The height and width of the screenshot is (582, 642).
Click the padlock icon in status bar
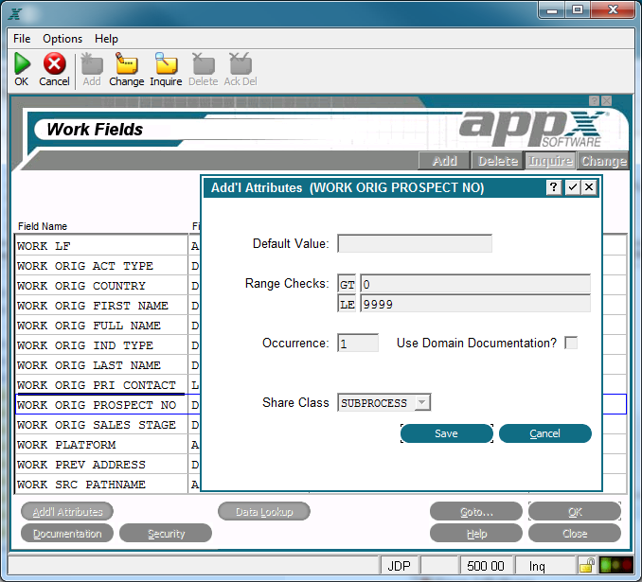tap(587, 566)
